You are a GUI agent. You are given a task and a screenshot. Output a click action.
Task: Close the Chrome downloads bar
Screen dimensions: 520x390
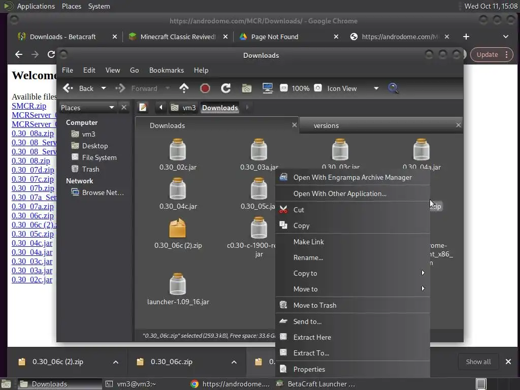(x=508, y=362)
